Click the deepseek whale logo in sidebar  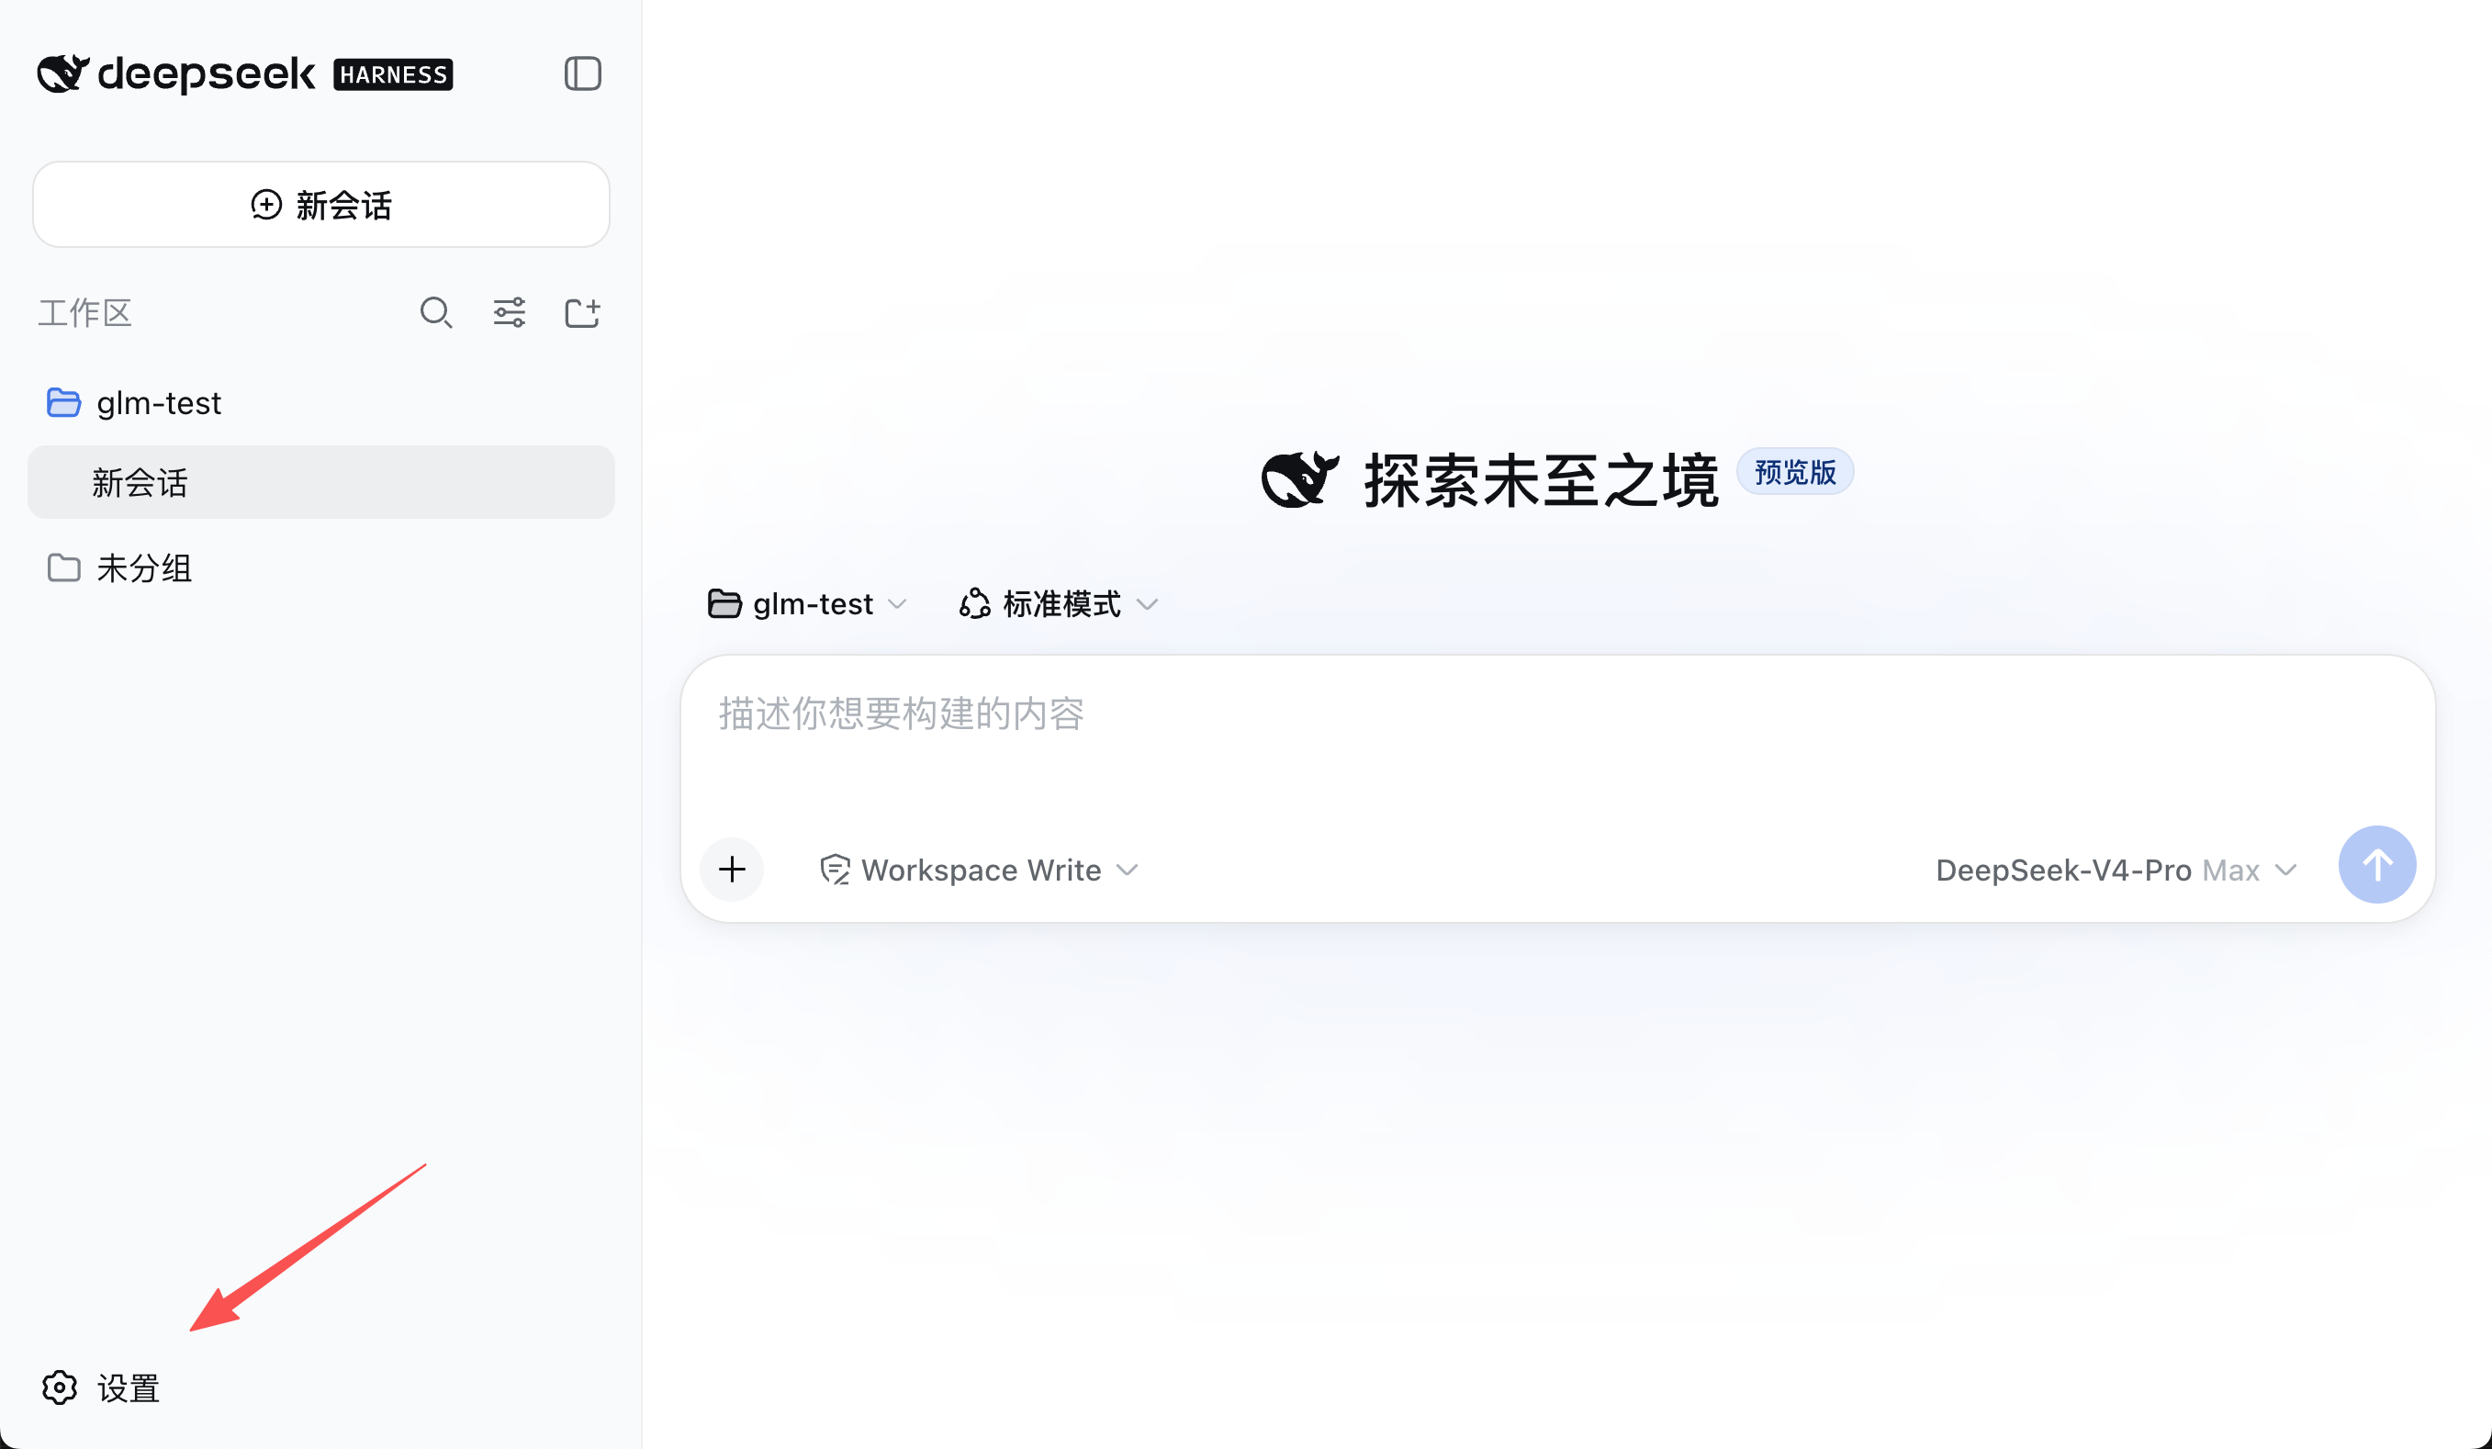(x=63, y=73)
